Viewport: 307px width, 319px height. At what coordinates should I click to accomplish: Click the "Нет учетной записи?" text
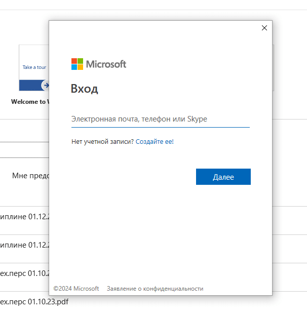pyautogui.click(x=102, y=142)
